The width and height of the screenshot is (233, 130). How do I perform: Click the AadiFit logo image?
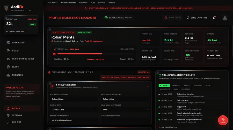click(x=6, y=8)
